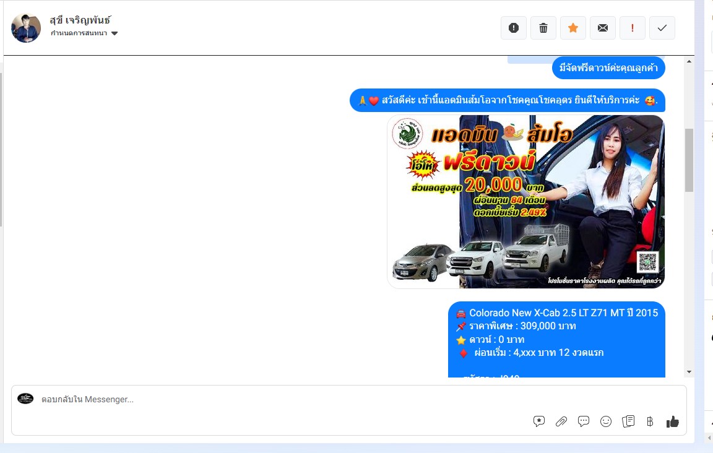Click page avatar beside reply field

click(x=25, y=399)
